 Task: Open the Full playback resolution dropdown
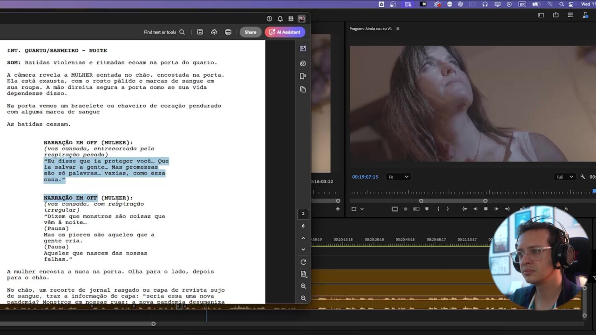pos(565,177)
